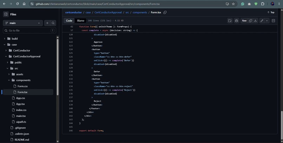Open the Chrome three-dot menu

[279, 4]
